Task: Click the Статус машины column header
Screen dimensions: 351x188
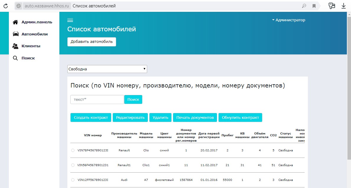Action: click(x=286, y=135)
